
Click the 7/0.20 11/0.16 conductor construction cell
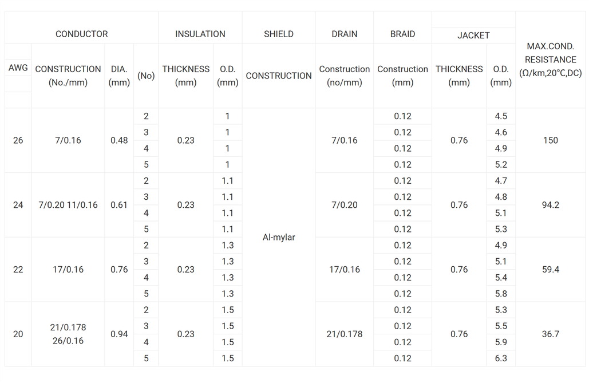pos(68,205)
